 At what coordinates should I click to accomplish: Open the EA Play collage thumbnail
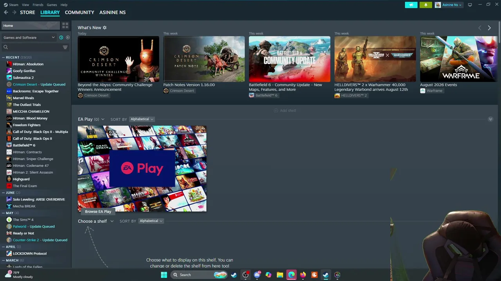pyautogui.click(x=142, y=169)
